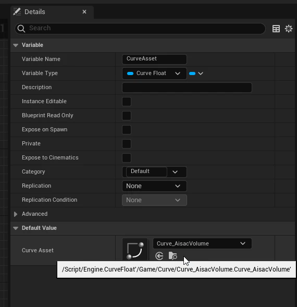The height and width of the screenshot is (307, 297).
Task: Toggle Instance Editable checkbox
Action: (x=127, y=102)
